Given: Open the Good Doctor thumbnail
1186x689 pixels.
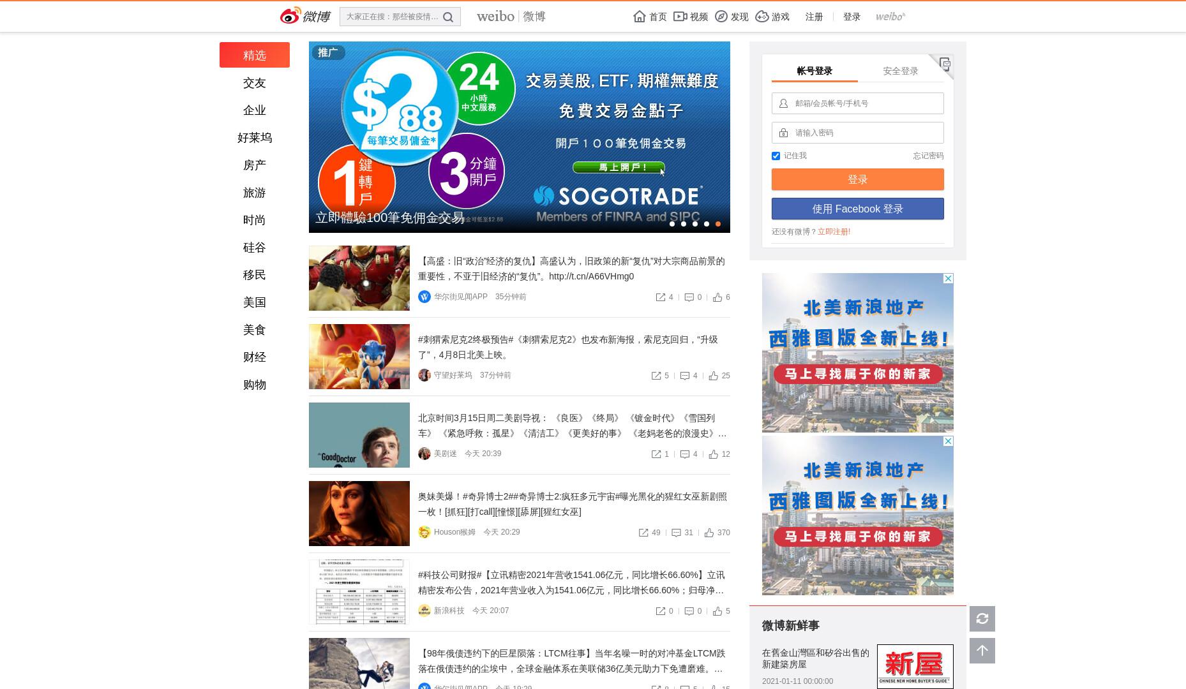Looking at the screenshot, I should click(x=359, y=435).
